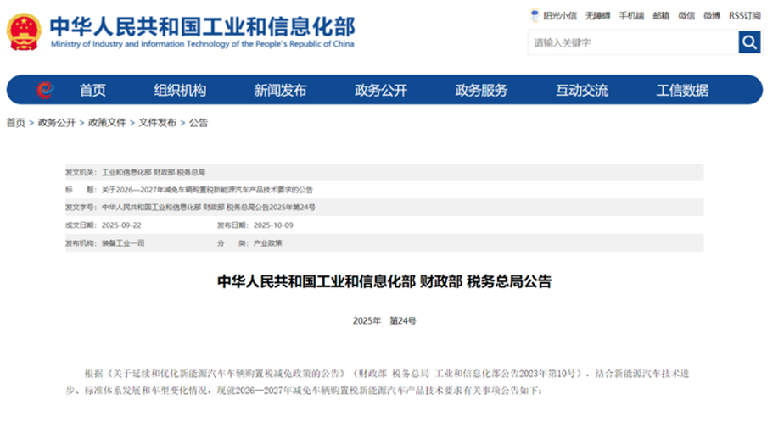
Task: Click 文件发布 in the breadcrumb trail
Action: click(158, 123)
